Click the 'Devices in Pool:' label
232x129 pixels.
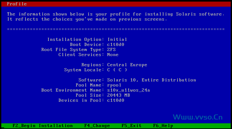(81, 100)
